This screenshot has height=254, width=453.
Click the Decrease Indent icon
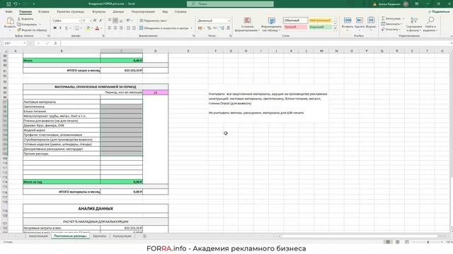tap(128, 28)
